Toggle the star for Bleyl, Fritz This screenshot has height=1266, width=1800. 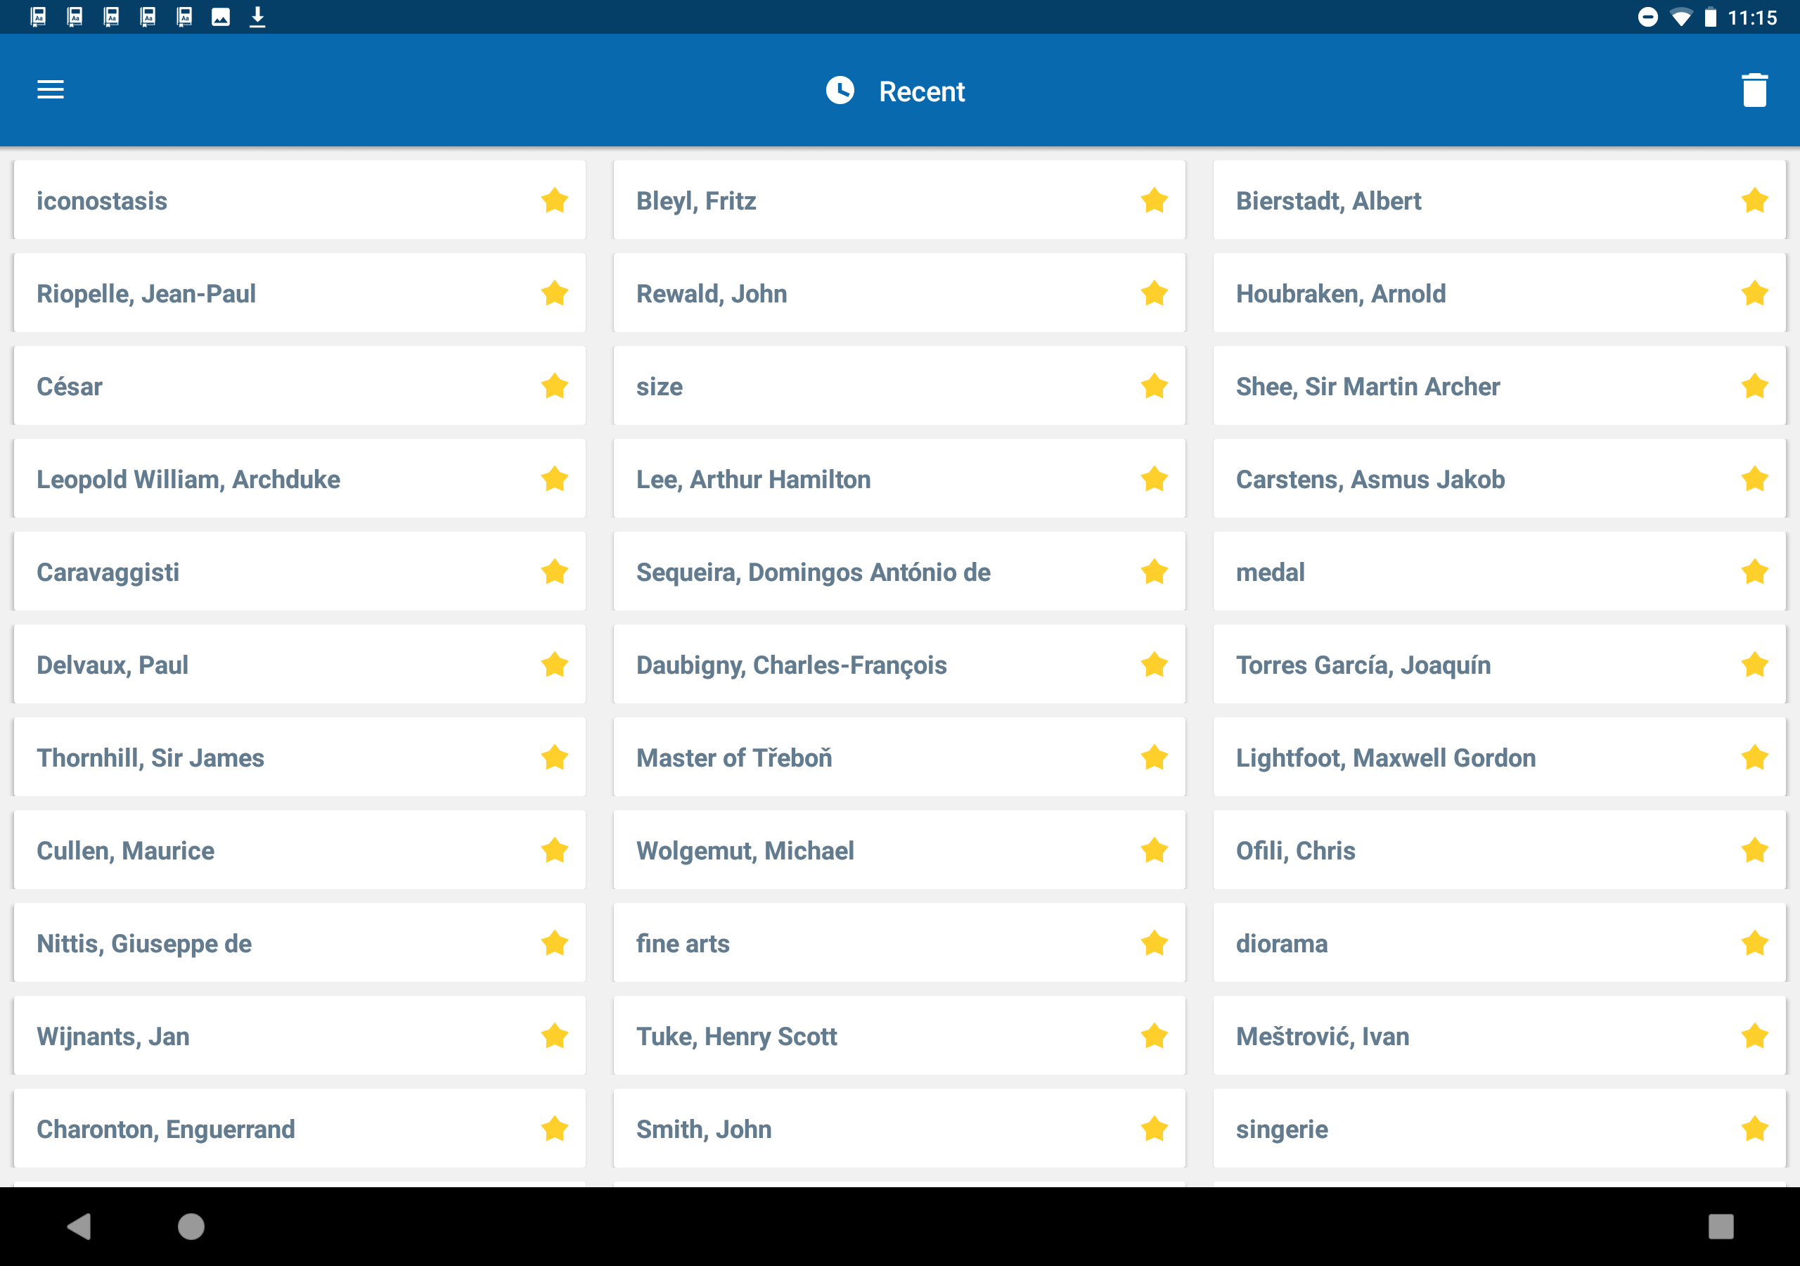point(1154,201)
